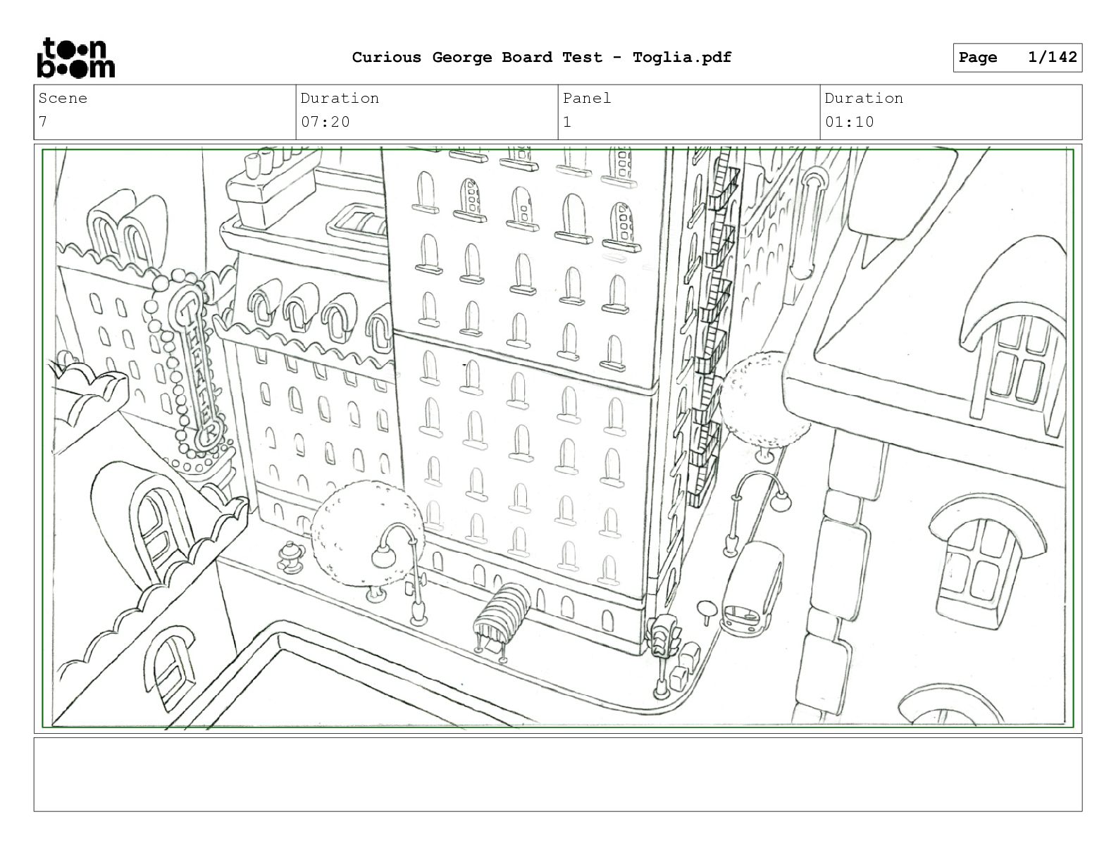Image resolution: width=1116 pixels, height=862 pixels.
Task: Click the fire hydrant on the sidewalk
Action: [x=288, y=557]
